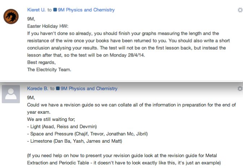
Task: Open the gear options on Kieret U.'s post
Action: click(x=240, y=10)
